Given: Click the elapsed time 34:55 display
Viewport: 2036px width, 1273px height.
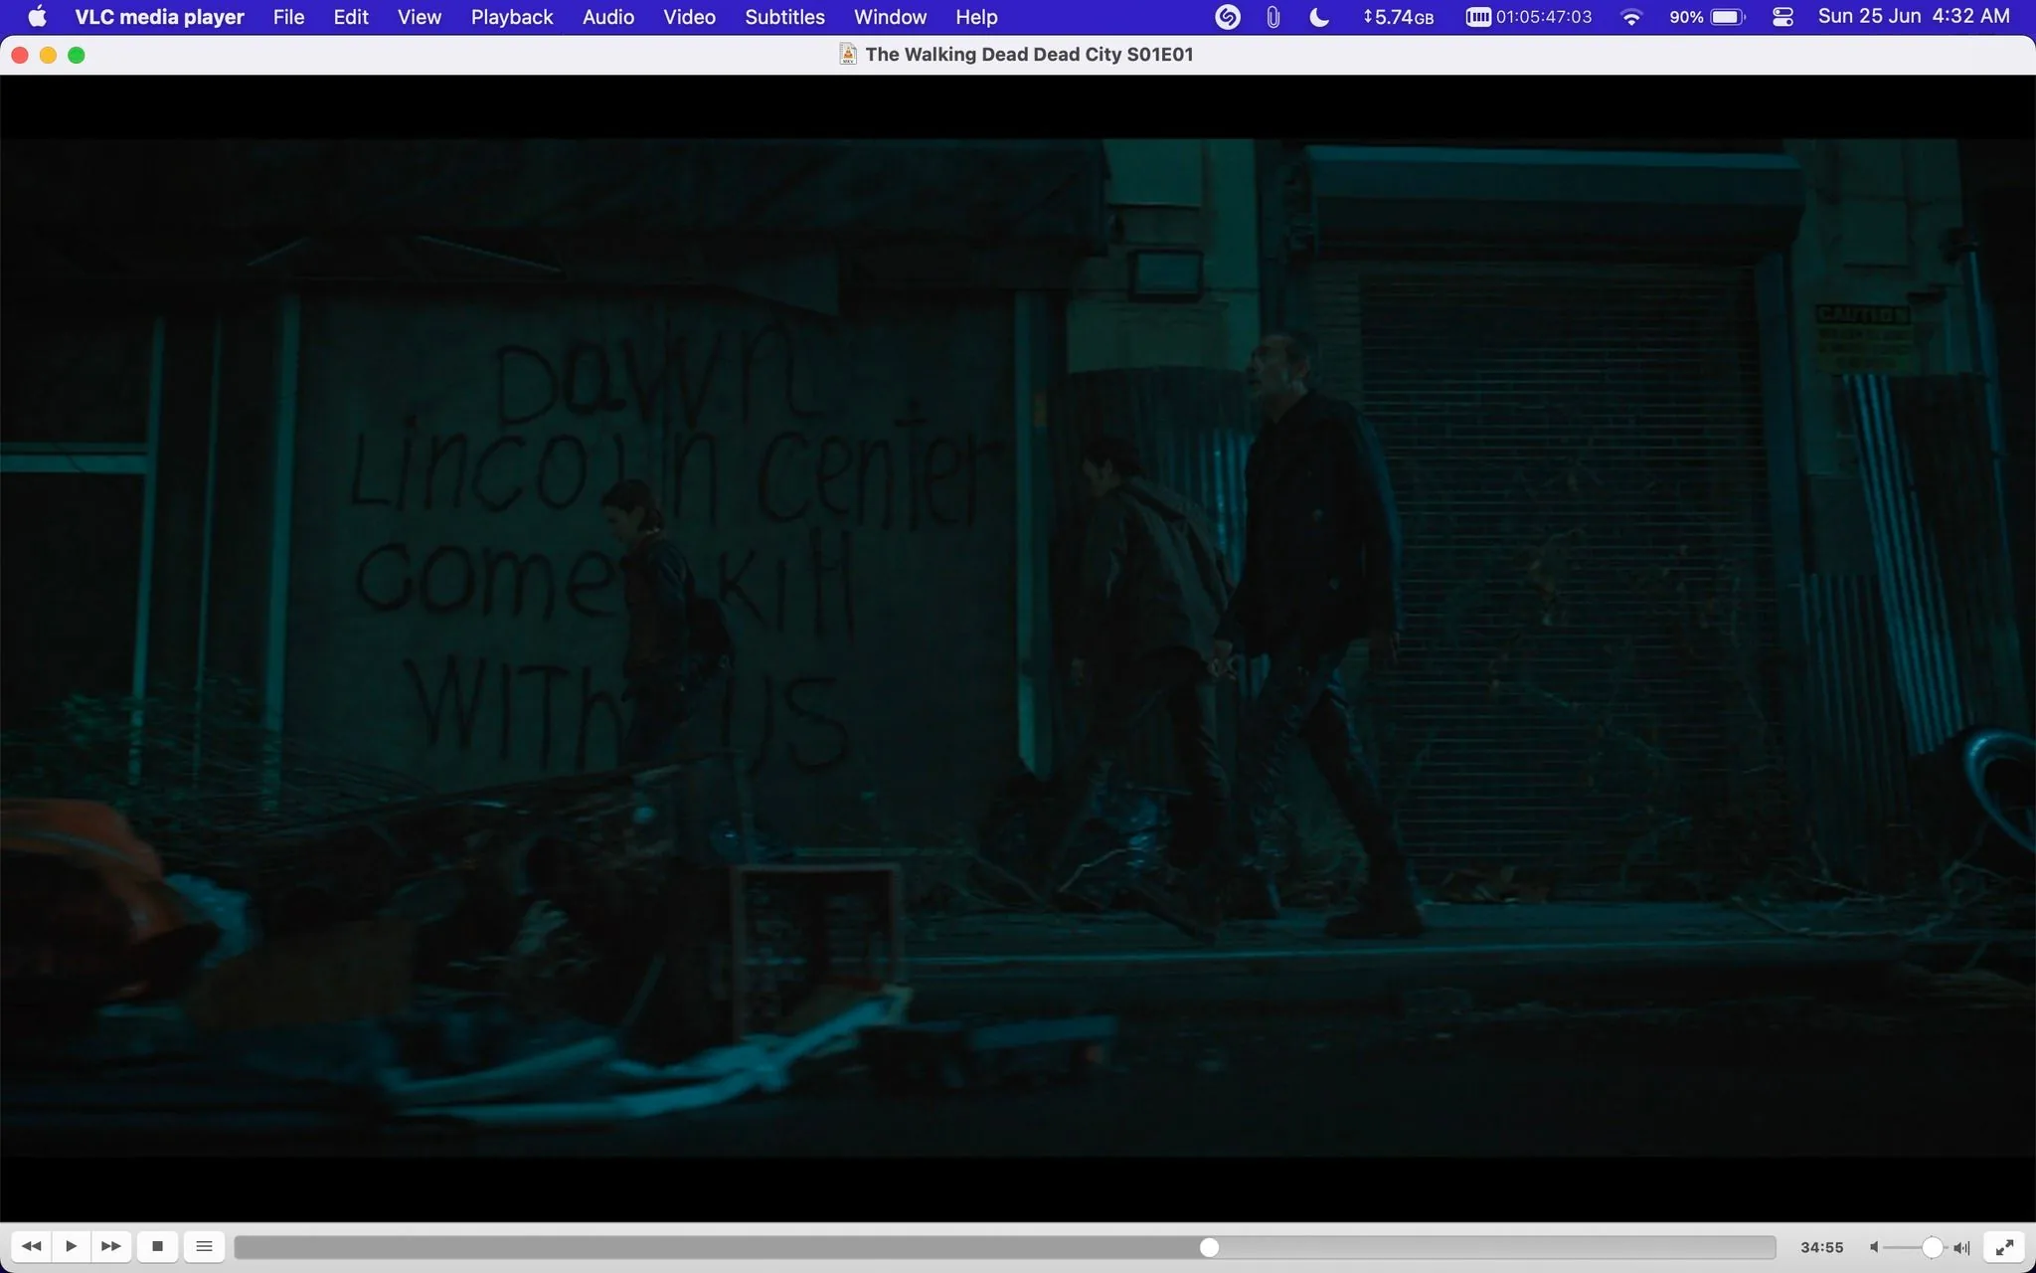Looking at the screenshot, I should click(x=1820, y=1246).
